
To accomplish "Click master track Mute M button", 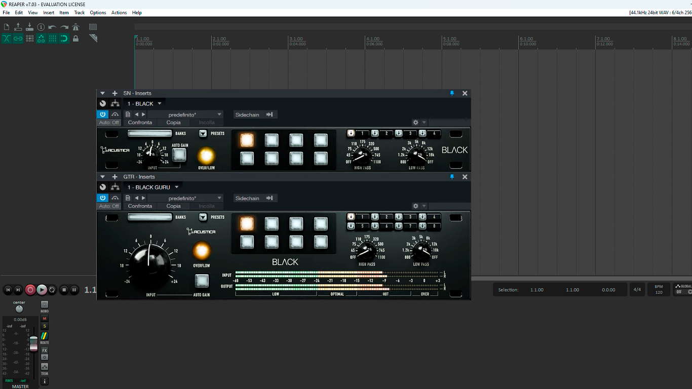I will point(45,319).
